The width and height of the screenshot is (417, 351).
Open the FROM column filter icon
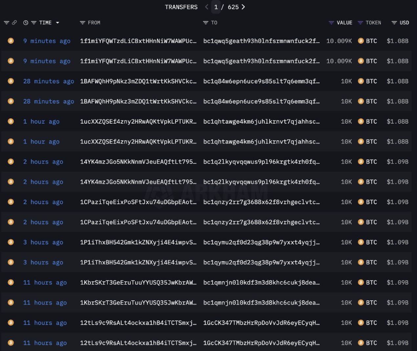[82, 23]
